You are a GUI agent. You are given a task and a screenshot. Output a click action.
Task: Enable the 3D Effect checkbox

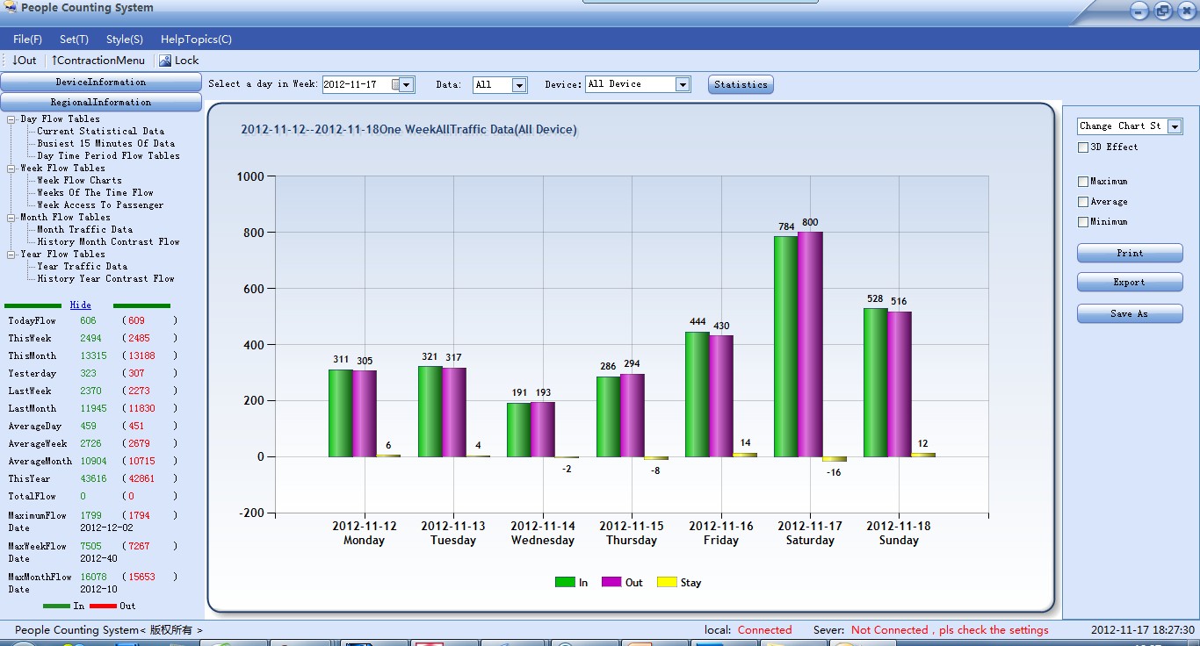[1083, 147]
